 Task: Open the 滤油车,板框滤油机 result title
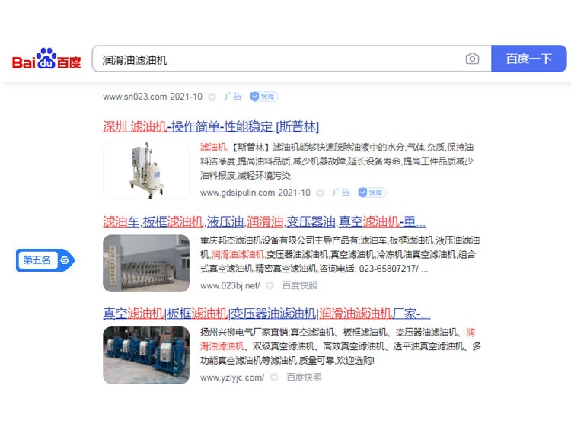264,221
